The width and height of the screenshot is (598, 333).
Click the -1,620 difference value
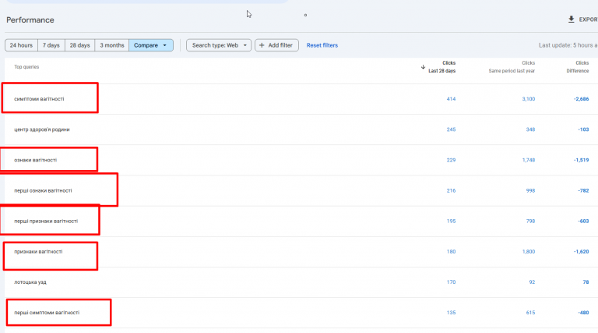click(x=581, y=252)
